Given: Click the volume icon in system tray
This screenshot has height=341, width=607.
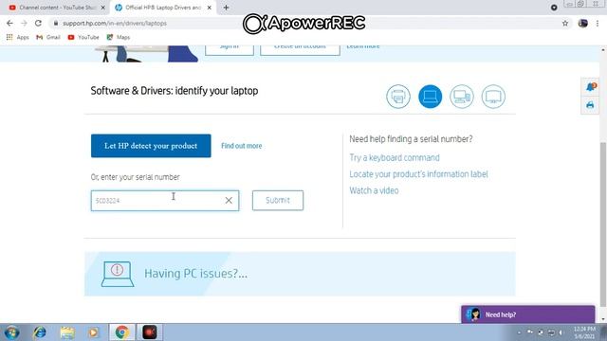Looking at the screenshot, I should [x=561, y=332].
